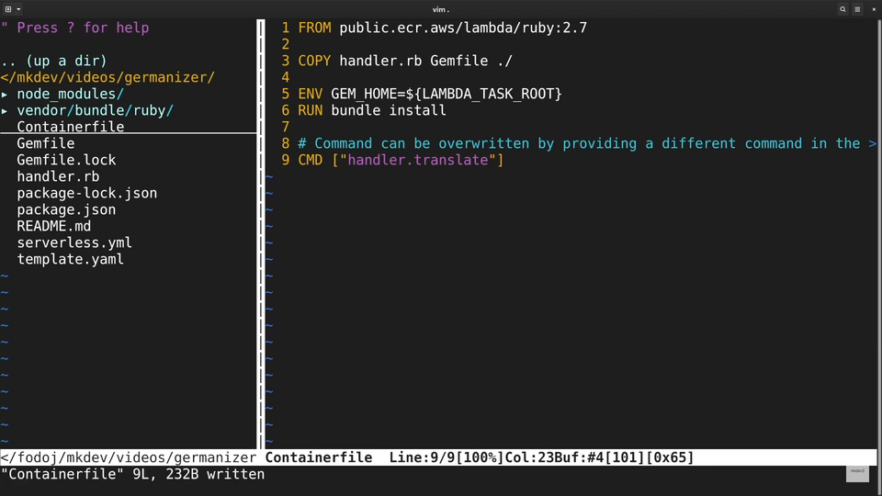882x496 pixels.
Task: Place cursor on CMD keyword
Action: point(311,160)
